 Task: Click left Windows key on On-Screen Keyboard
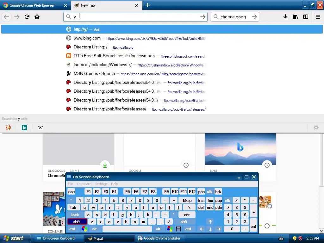(x=84, y=229)
